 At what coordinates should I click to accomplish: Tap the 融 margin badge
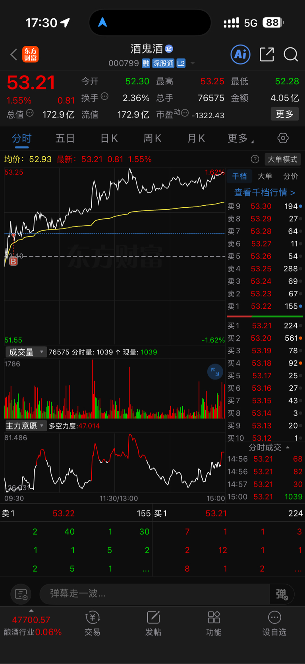click(x=146, y=63)
